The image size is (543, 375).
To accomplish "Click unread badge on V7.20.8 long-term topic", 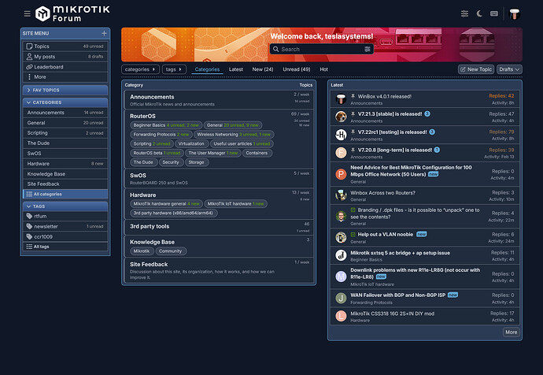I will 437,150.
